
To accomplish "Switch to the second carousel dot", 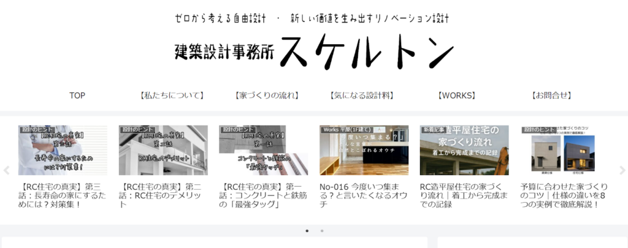I will [322, 231].
